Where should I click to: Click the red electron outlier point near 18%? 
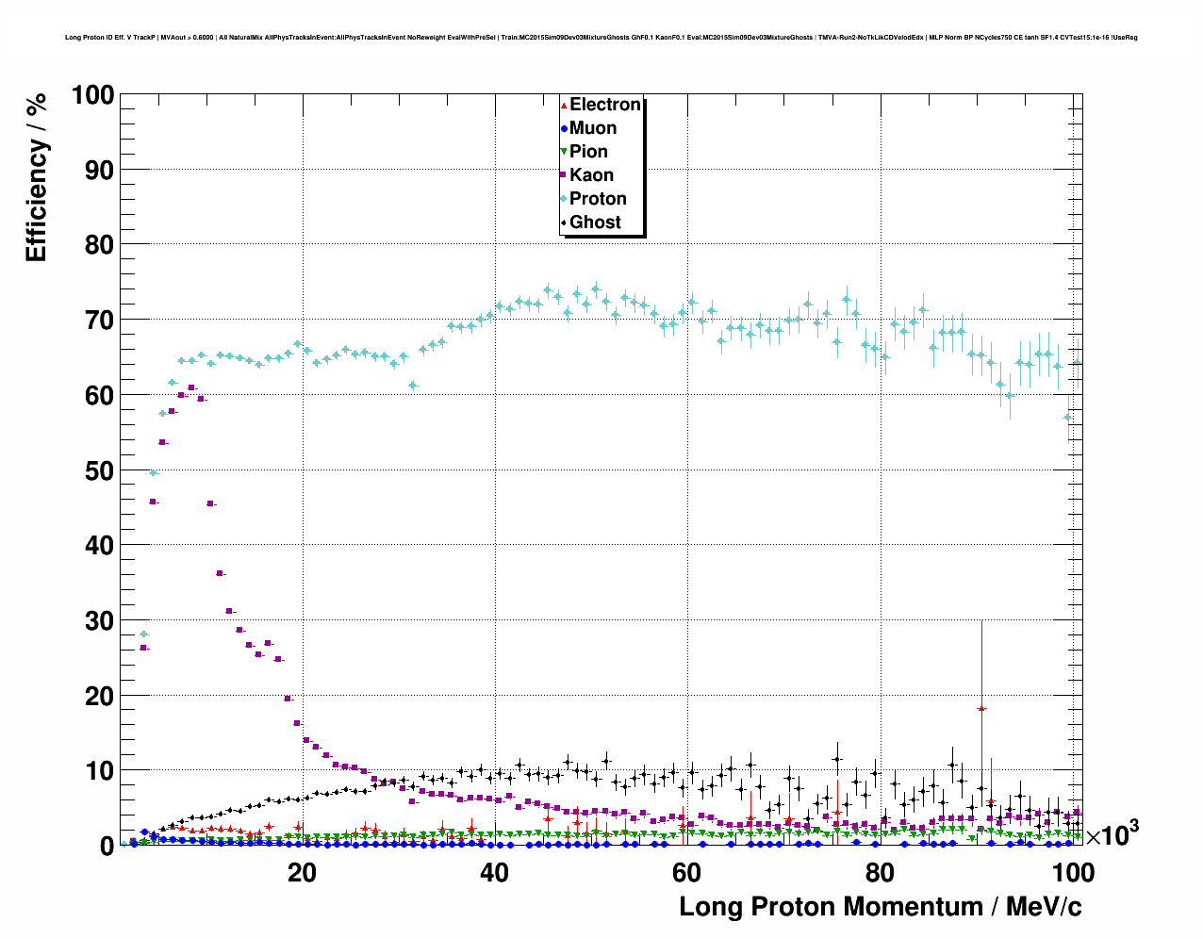[981, 708]
